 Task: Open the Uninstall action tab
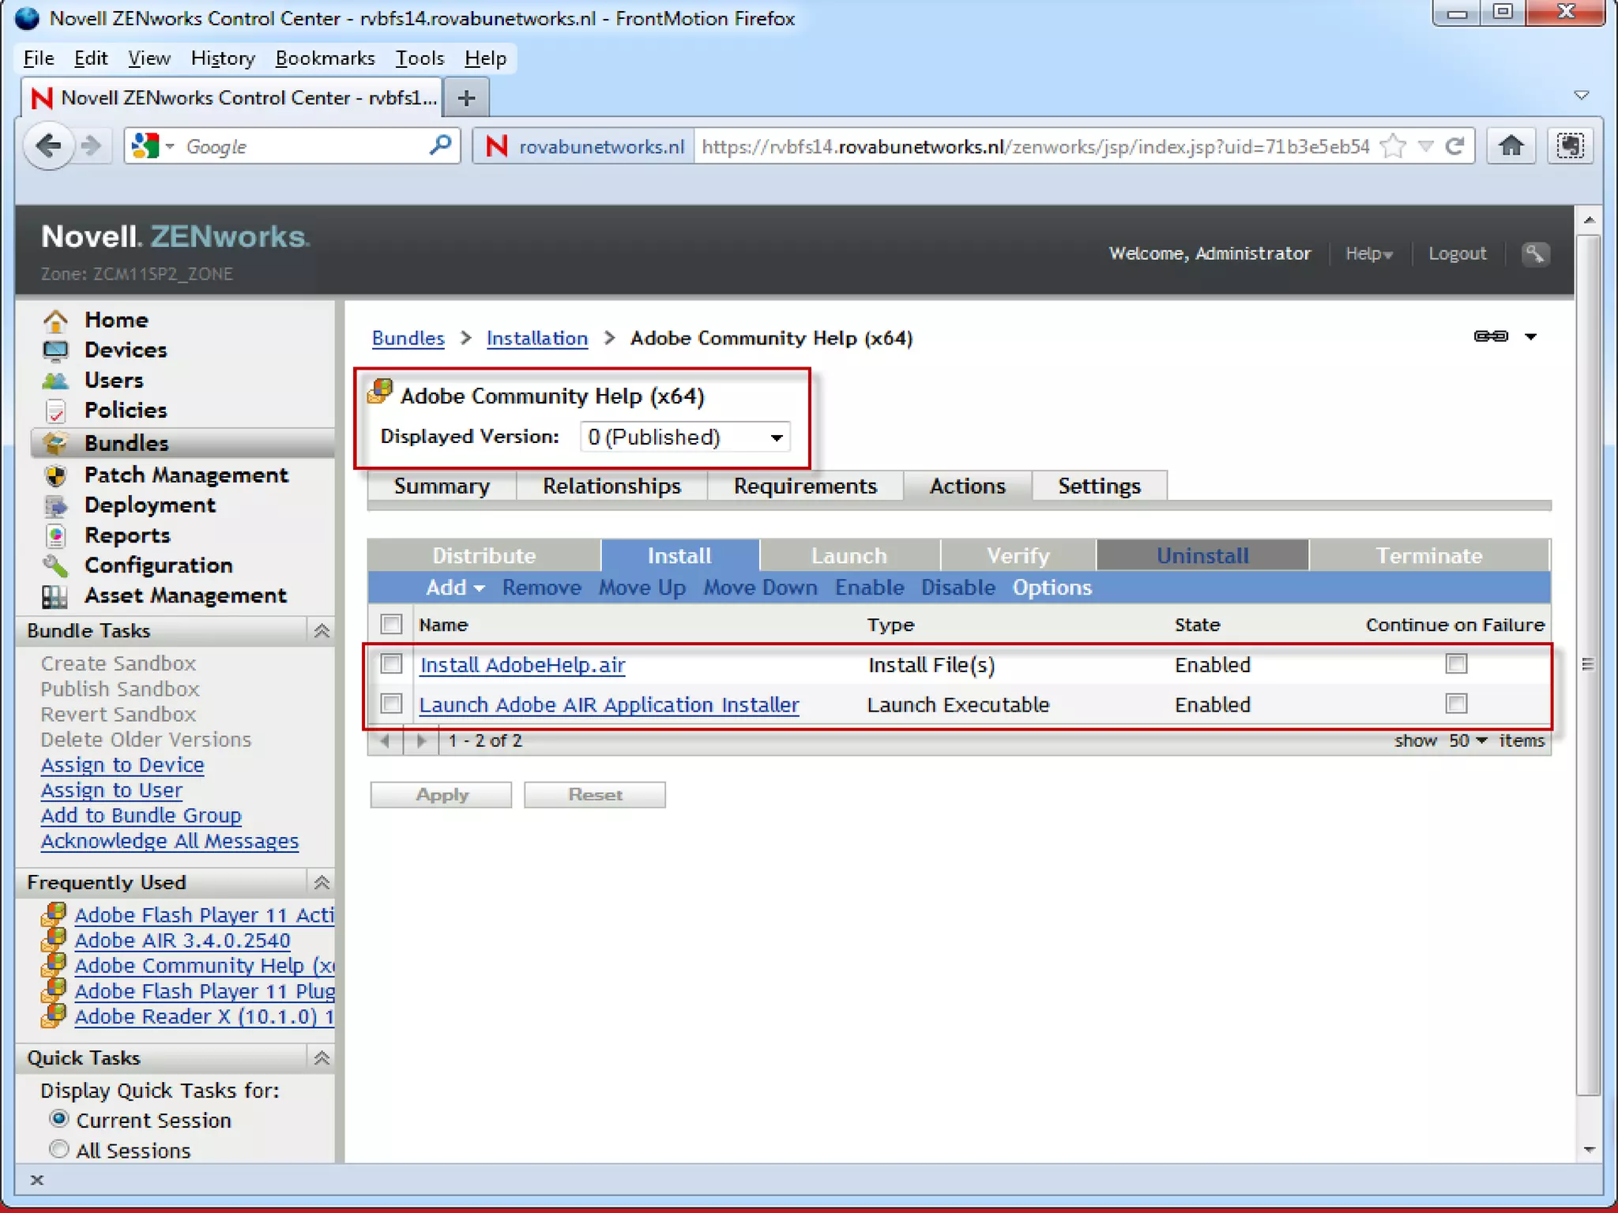[x=1202, y=556]
